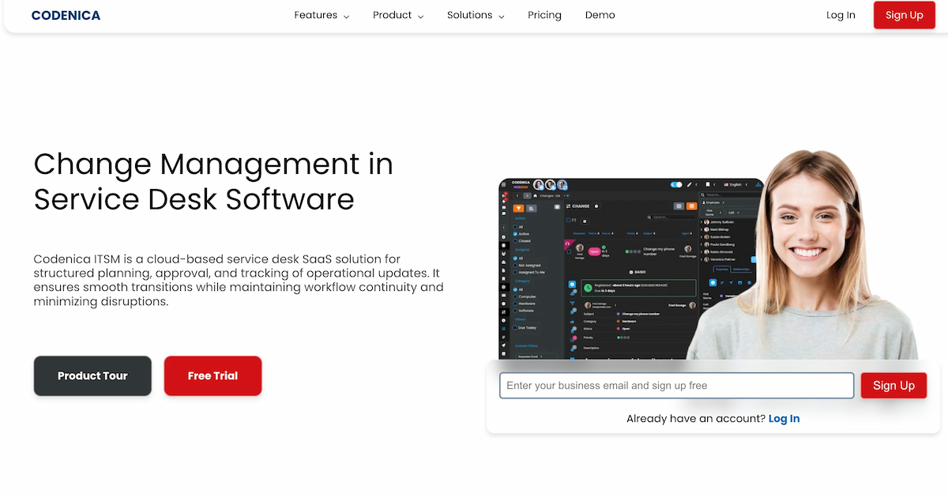Click the Free Trial button
Image resolution: width=948 pixels, height=498 pixels.
click(x=213, y=375)
